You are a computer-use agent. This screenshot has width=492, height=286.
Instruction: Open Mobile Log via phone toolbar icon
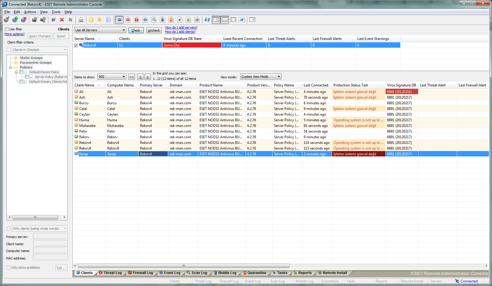click(163, 20)
